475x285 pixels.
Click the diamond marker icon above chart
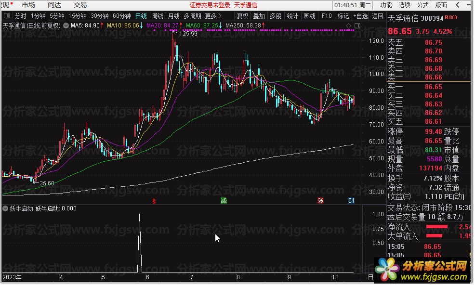click(x=349, y=26)
